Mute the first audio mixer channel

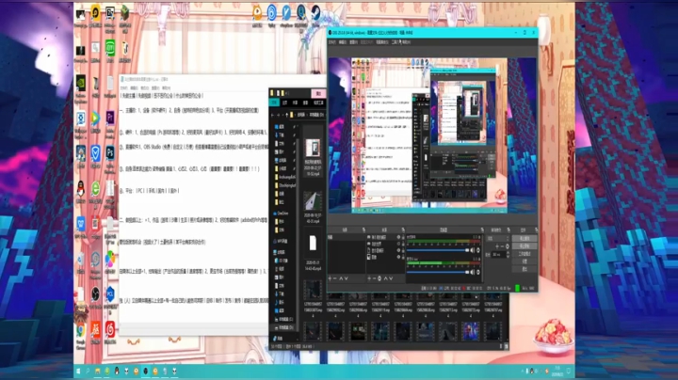(x=473, y=250)
